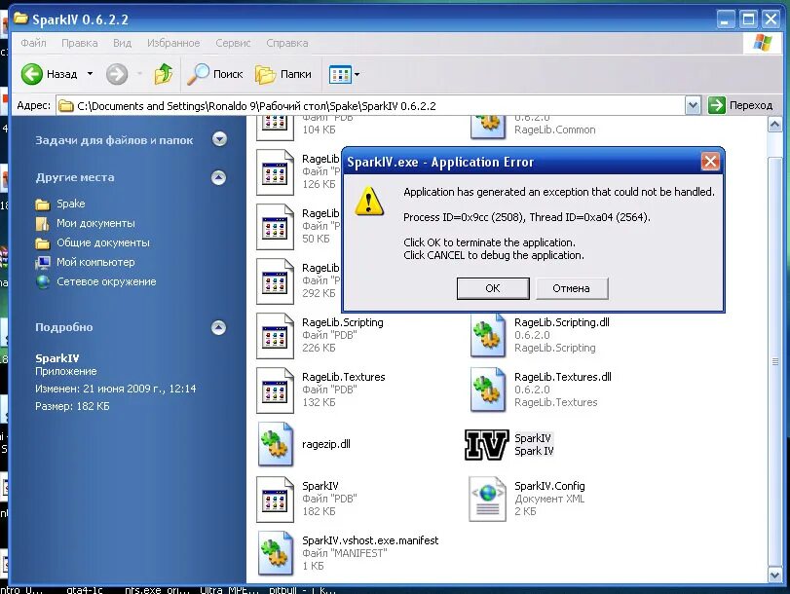The image size is (790, 594).
Task: Open Мой компьютер link
Action: [95, 262]
